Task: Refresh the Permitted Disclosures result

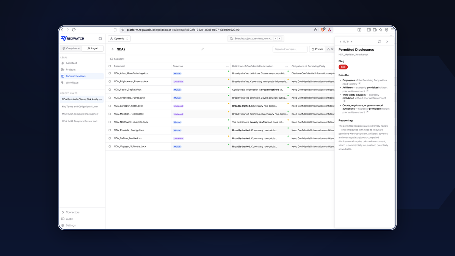Action: tap(379, 42)
